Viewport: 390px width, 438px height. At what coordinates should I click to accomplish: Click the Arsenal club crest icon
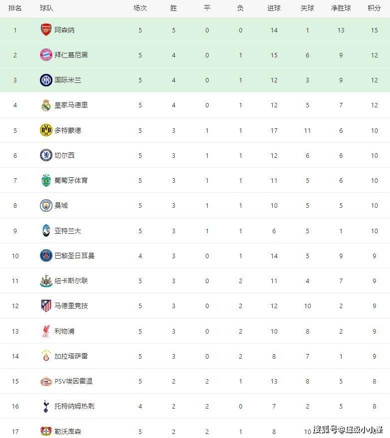coord(46,30)
